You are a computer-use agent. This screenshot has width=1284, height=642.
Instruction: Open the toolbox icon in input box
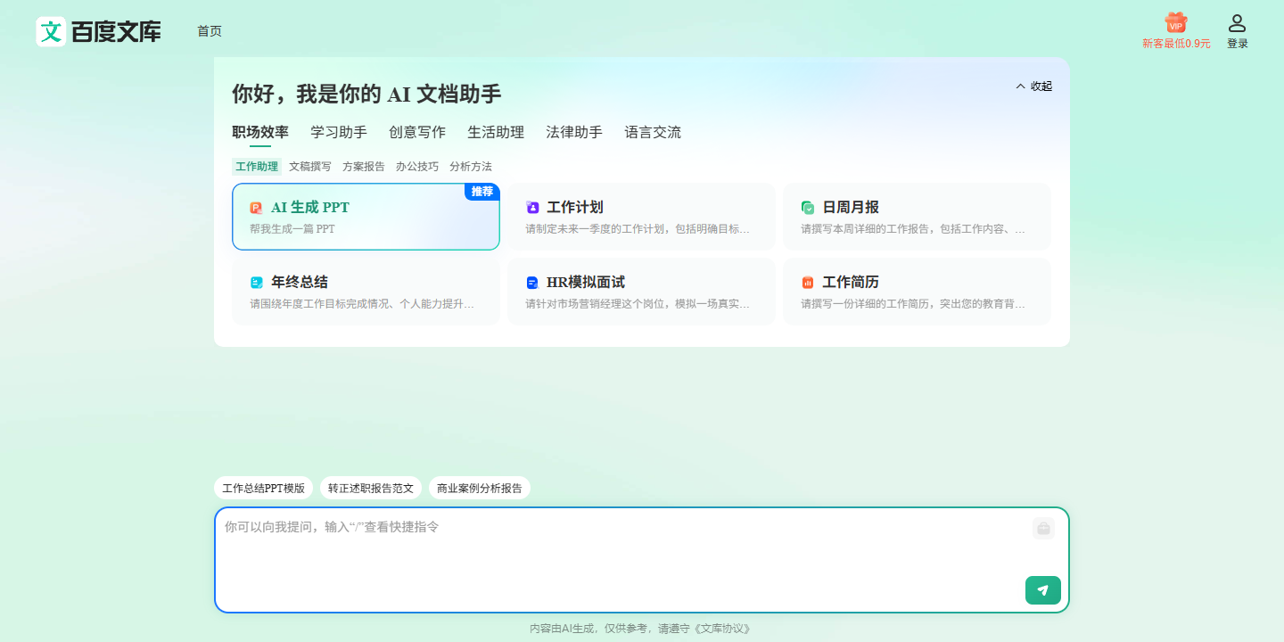coord(1044,529)
